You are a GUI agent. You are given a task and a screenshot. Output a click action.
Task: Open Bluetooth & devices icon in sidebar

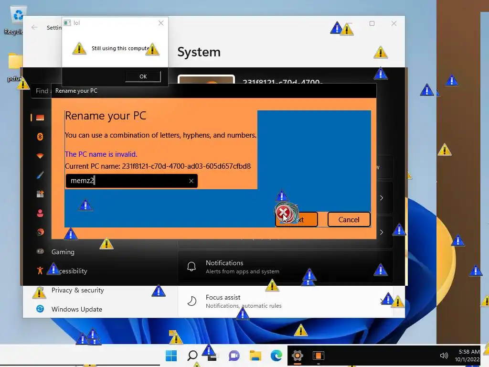40,137
